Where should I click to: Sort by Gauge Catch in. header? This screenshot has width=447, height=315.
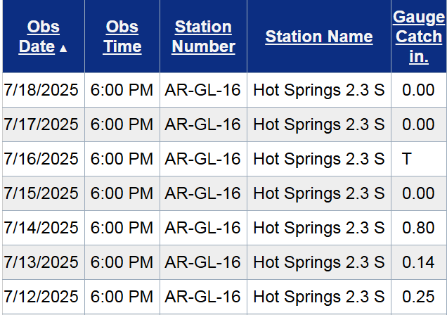(418, 37)
